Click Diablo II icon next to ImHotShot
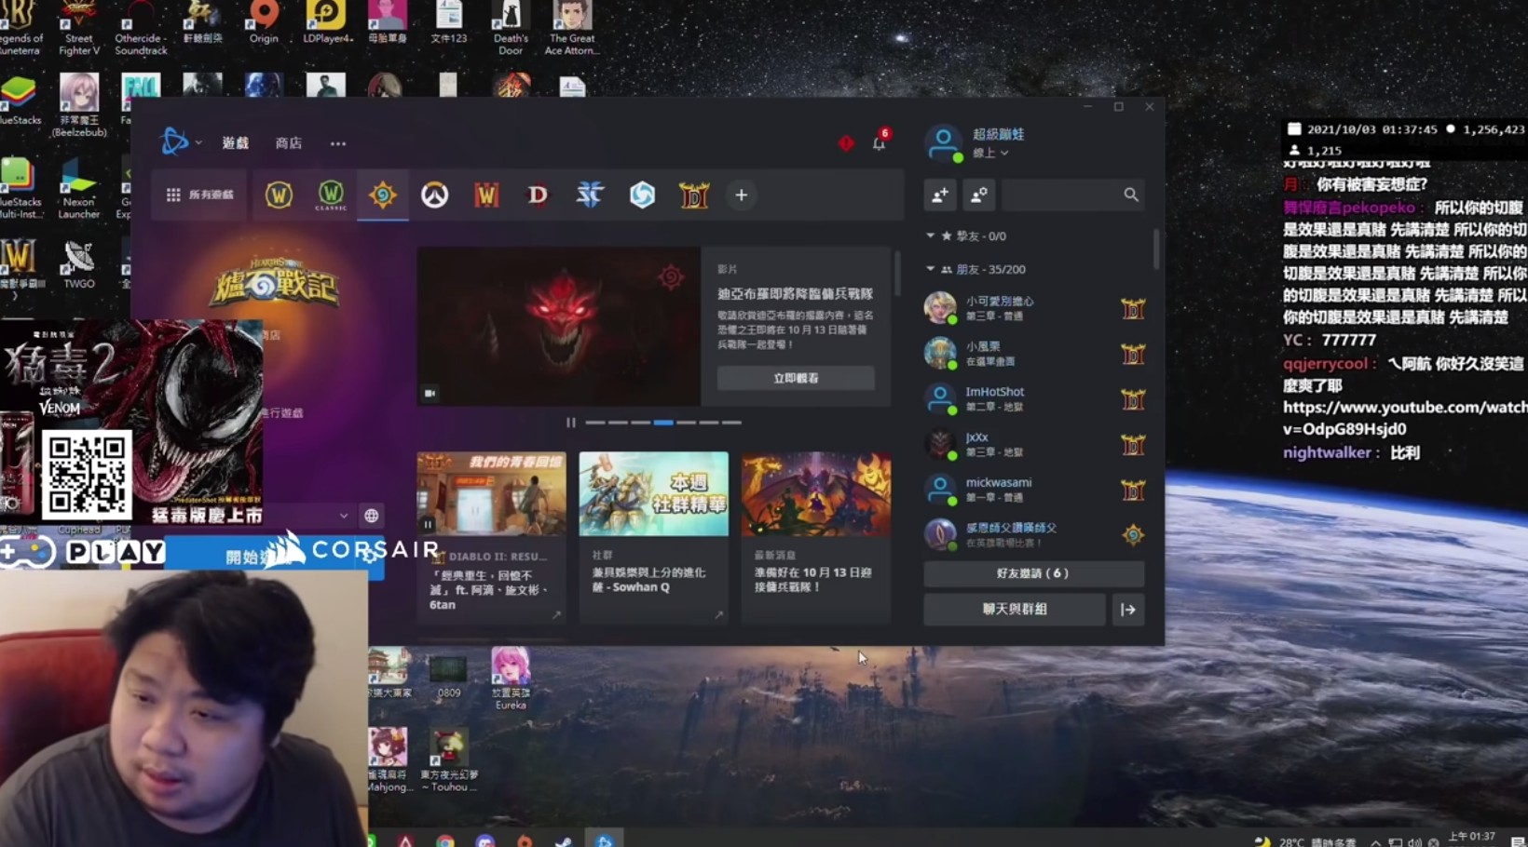This screenshot has height=847, width=1528. (x=1133, y=399)
